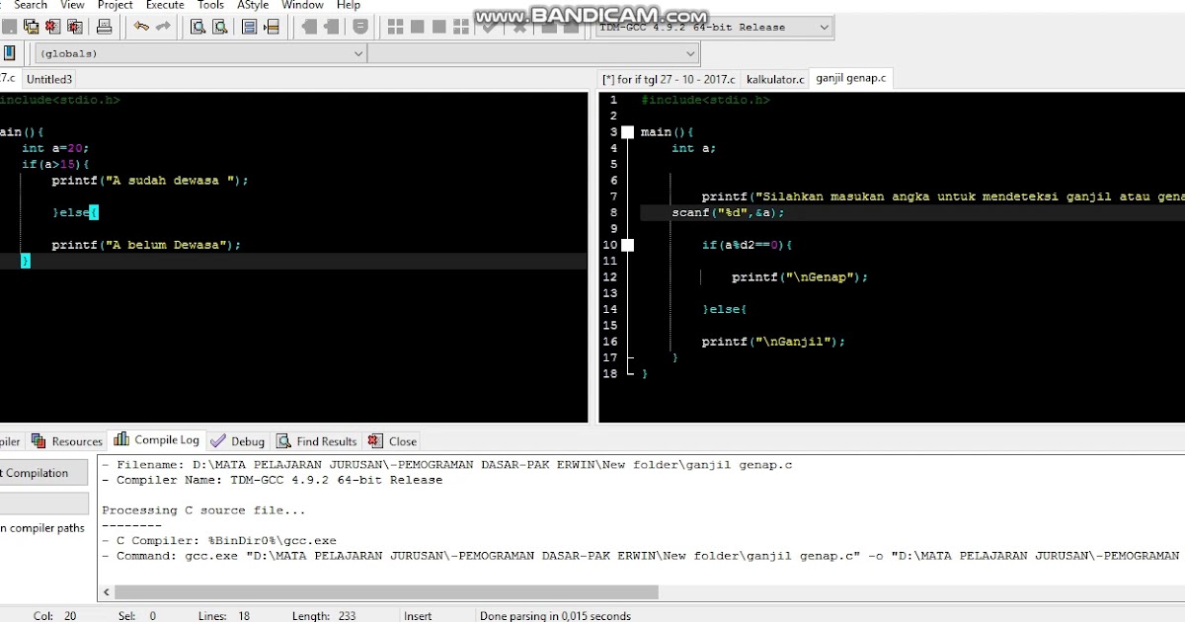Open the Resources panel
The height and width of the screenshot is (622, 1185).
[67, 440]
